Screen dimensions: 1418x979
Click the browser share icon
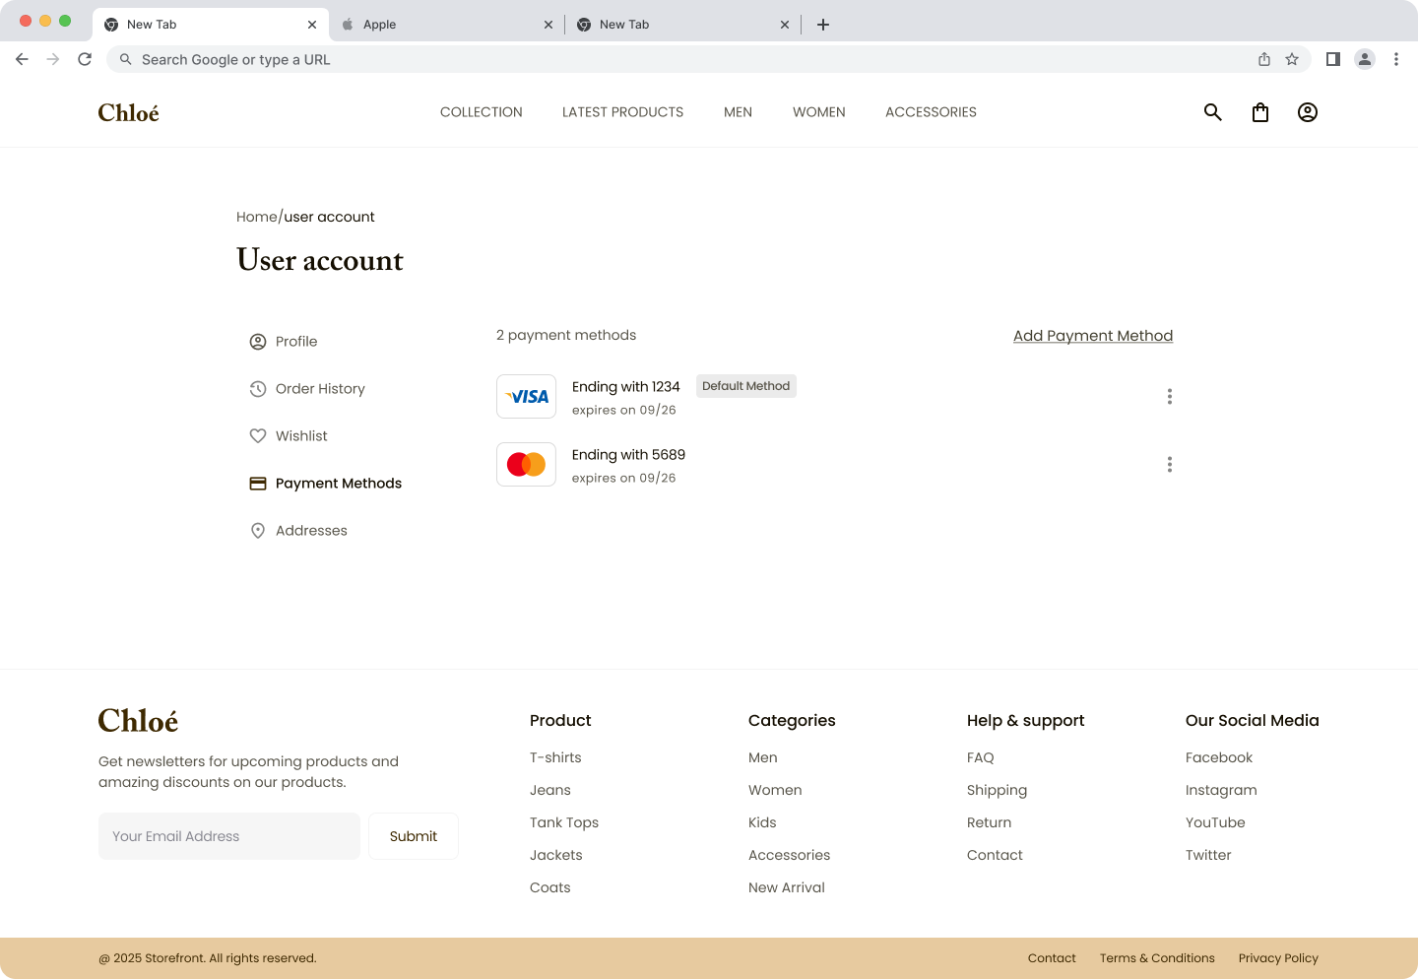click(1264, 59)
